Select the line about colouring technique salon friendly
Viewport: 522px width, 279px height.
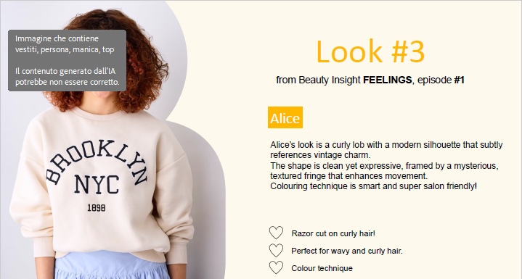coord(373,186)
